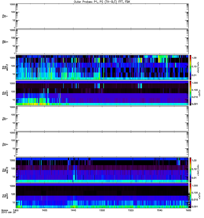Screen dimensions: 204x218
Task: Click the '<|mV/m|>' label beside thb edc12 color bar
Action: pyautogui.click(x=198, y=67)
